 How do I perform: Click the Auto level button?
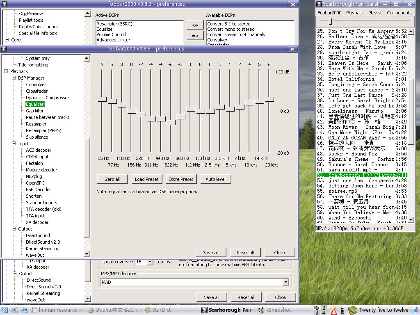(216, 179)
